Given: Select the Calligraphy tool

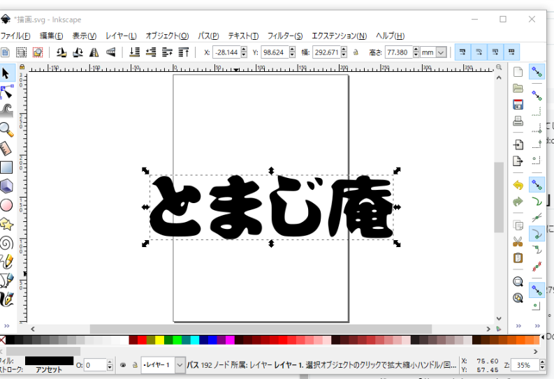Looking at the screenshot, I should 6,299.
